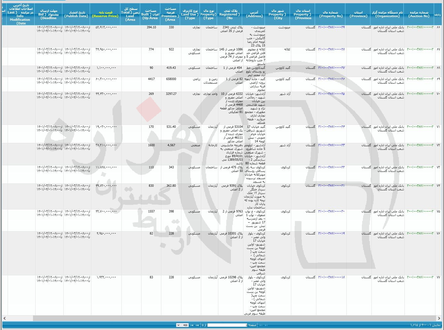Open property number link in row ۷۵
The width and height of the screenshot is (444, 330).
click(331, 211)
